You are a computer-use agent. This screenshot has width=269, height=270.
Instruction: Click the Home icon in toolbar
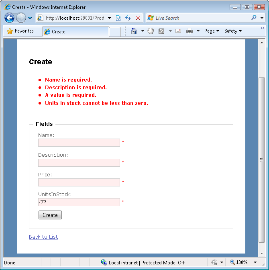pos(134,31)
